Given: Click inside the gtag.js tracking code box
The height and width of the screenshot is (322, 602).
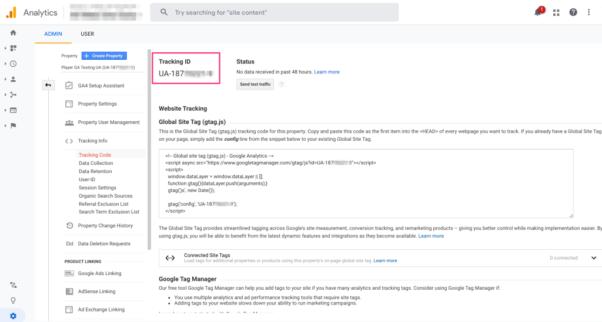Looking at the screenshot, I should (x=366, y=184).
